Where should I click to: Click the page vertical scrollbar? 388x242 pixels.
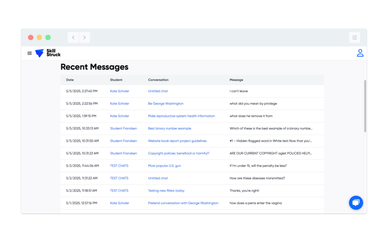pos(364,107)
